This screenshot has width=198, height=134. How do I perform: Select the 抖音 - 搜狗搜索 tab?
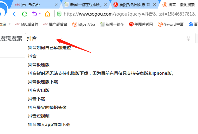click(x=179, y=5)
